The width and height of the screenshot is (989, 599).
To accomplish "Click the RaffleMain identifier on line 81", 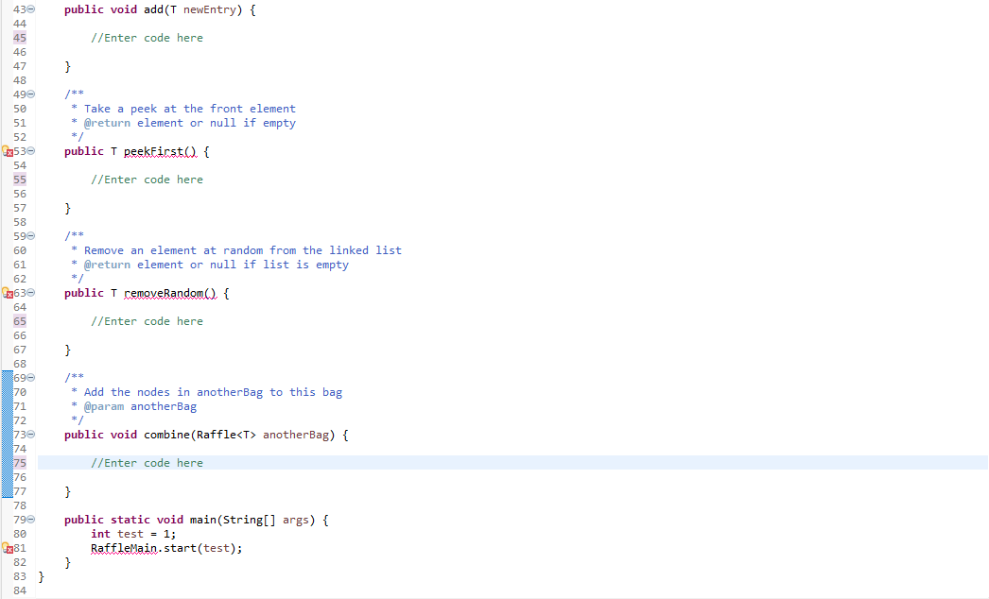I will click(125, 548).
